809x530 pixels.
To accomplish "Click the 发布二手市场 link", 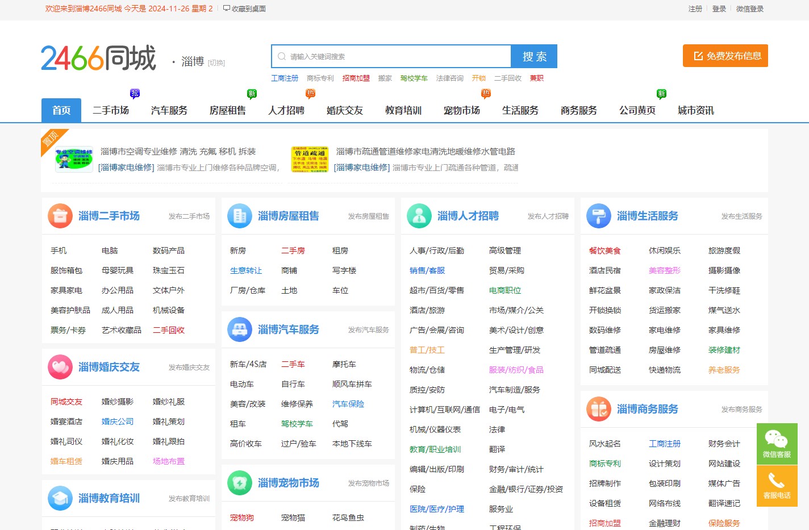I will [189, 216].
